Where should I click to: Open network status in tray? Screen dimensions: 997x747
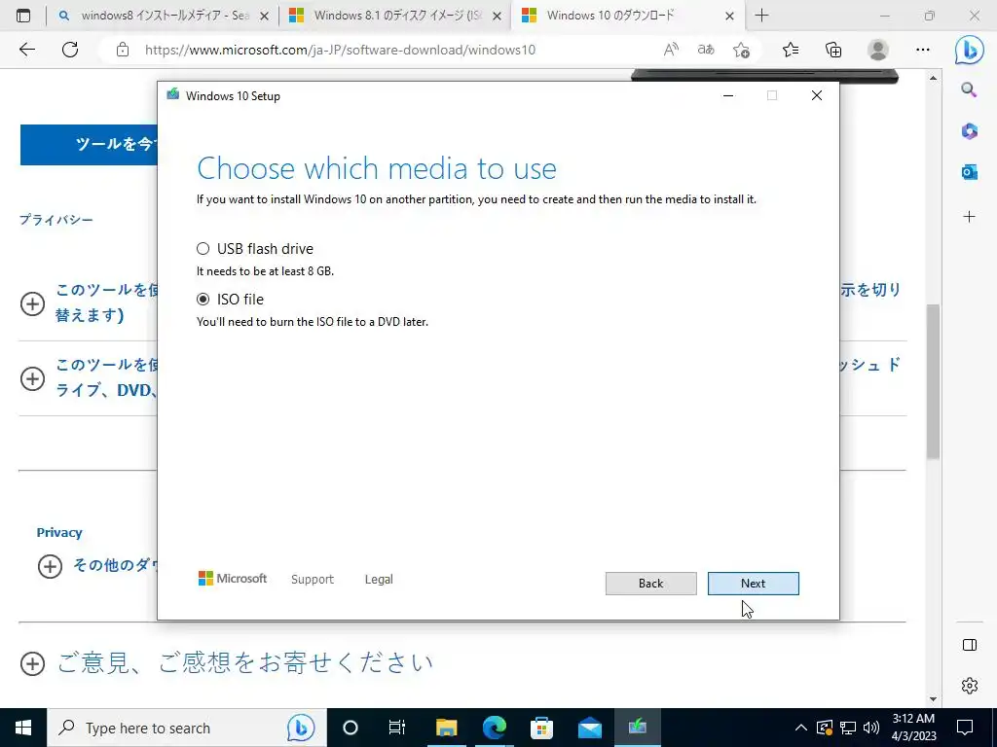(848, 728)
